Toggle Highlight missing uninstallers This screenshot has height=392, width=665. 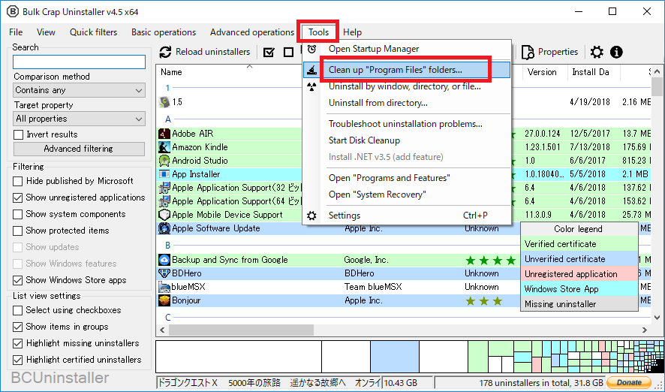18,344
